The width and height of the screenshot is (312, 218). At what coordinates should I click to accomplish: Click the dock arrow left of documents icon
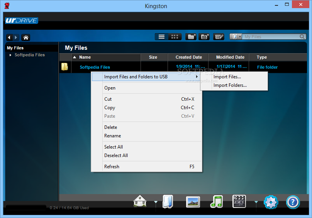[x=156, y=202]
